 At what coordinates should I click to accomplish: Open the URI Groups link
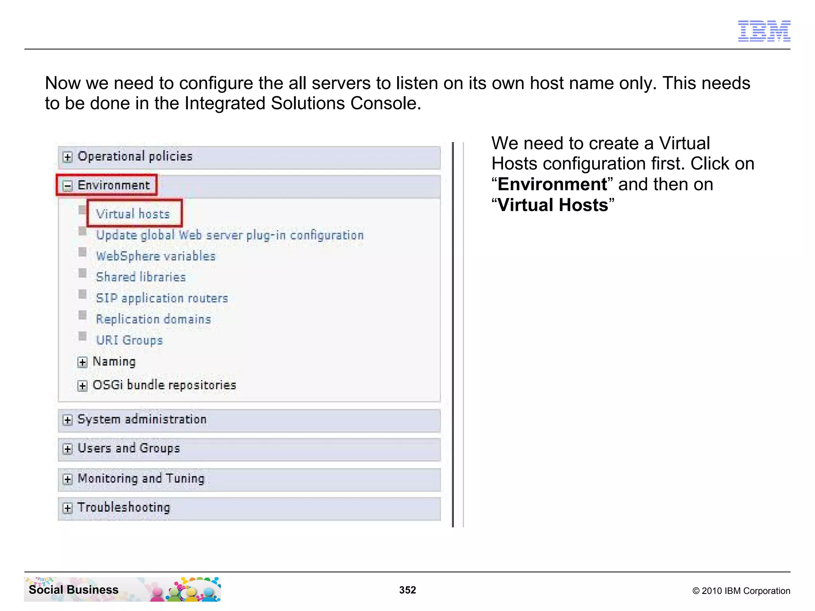[x=130, y=340]
